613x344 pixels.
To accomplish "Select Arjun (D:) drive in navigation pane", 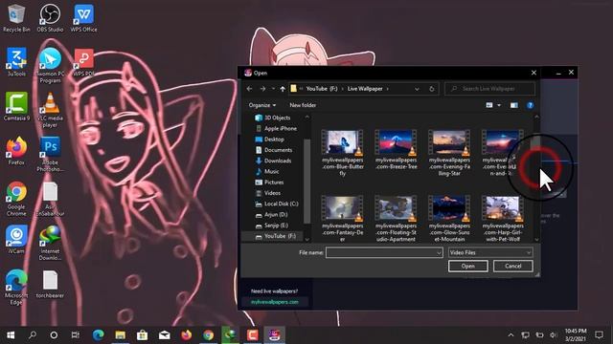I will coord(276,214).
